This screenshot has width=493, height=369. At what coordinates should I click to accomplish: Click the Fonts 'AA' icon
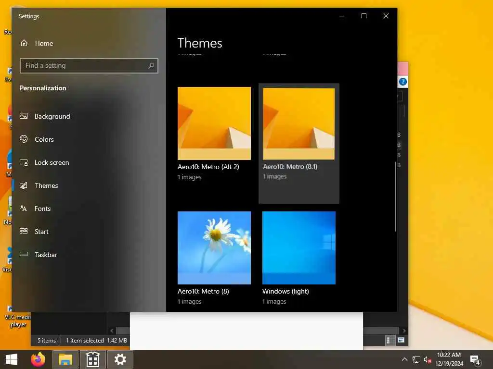coord(24,208)
